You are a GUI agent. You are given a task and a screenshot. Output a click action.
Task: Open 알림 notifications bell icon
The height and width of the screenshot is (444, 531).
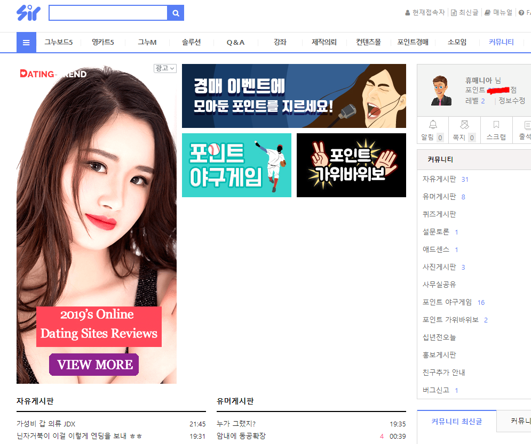[x=433, y=125]
